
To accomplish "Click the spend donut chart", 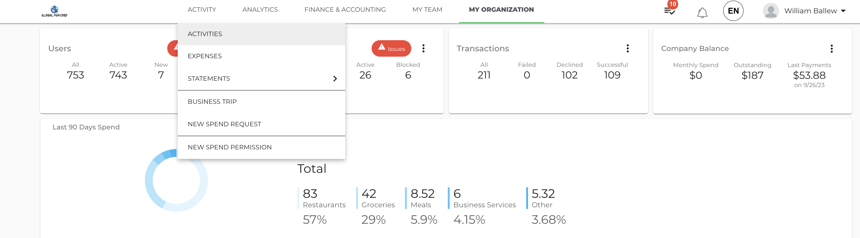I will pos(176,180).
